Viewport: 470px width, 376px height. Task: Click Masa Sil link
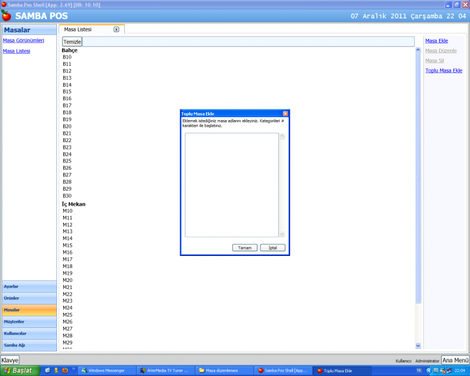[434, 61]
